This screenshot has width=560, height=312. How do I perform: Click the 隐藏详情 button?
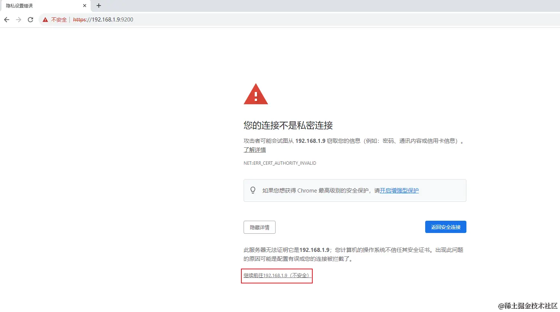(x=260, y=227)
